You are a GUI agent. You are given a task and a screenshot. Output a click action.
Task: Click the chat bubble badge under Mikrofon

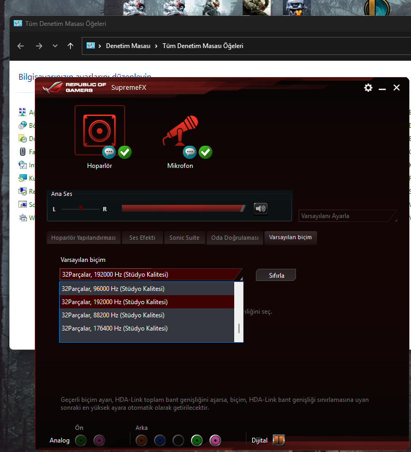coord(189,152)
